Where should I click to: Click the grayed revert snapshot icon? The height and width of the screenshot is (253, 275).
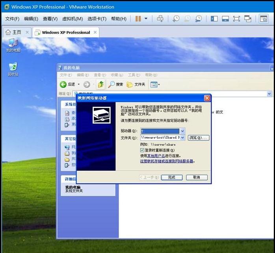(187, 19)
